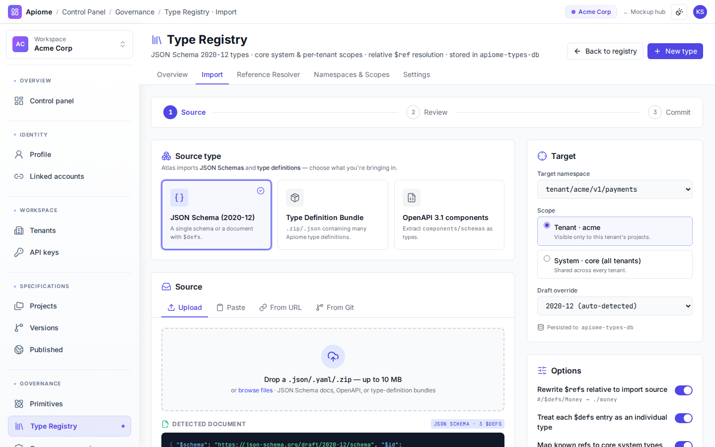Open the Draft override dropdown
This screenshot has width=715, height=447.
point(615,306)
